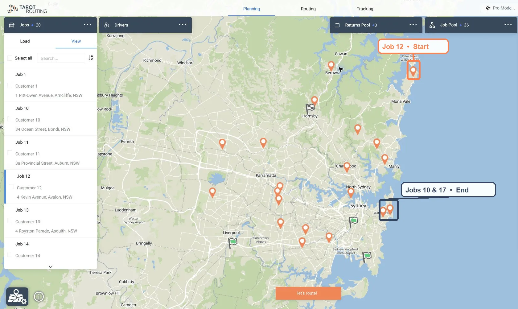The width and height of the screenshot is (518, 309).
Task: Click the Pro Mode button
Action: [x=500, y=8]
